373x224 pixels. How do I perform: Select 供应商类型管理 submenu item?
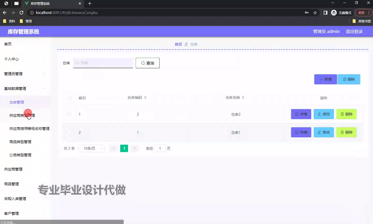coord(25,116)
